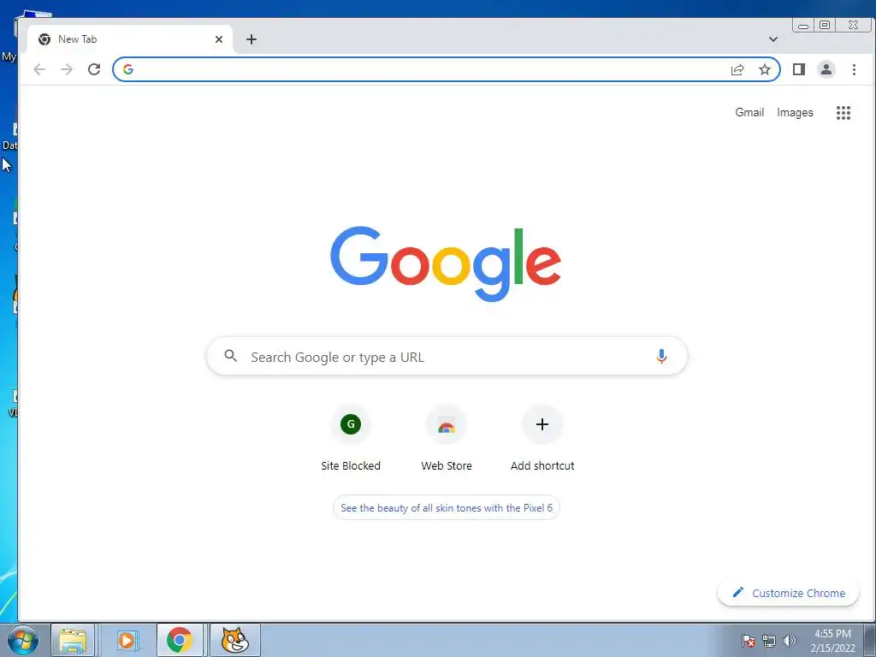Open Scratch cat app in taskbar
Screen dimensions: 876x657
pyautogui.click(x=234, y=640)
